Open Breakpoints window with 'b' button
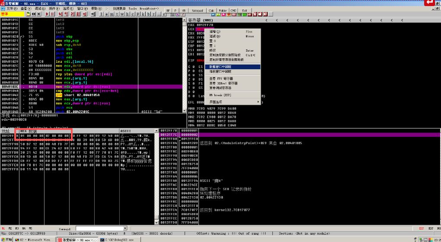 click(x=148, y=14)
